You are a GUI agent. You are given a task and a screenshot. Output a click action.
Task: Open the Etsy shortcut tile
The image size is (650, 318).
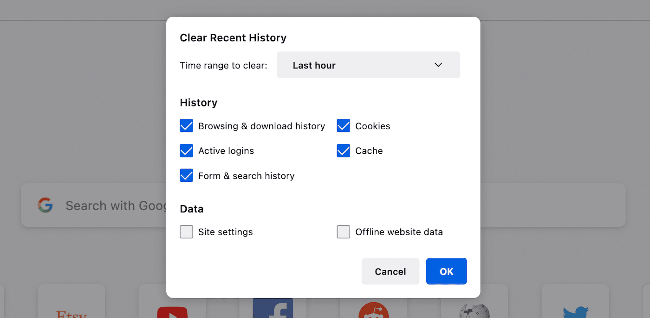(x=71, y=310)
